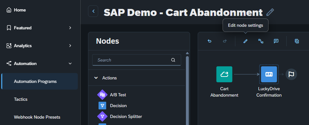Select the Decision Splitter node icon
This screenshot has width=309, height=125.
[x=102, y=116]
